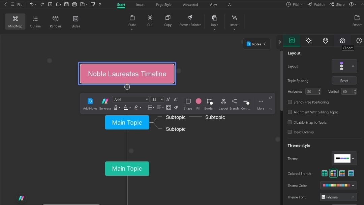This screenshot has width=364, height=205.
Task: Enable Branch Free Positioning checkbox
Action: pos(290,102)
